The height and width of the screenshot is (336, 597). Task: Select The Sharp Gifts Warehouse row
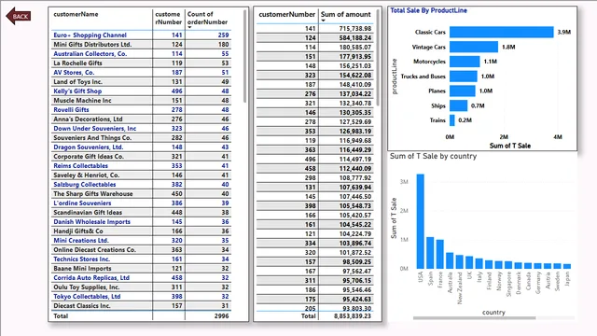point(141,193)
